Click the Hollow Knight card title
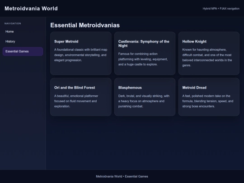This screenshot has height=183, width=244. 194,42
